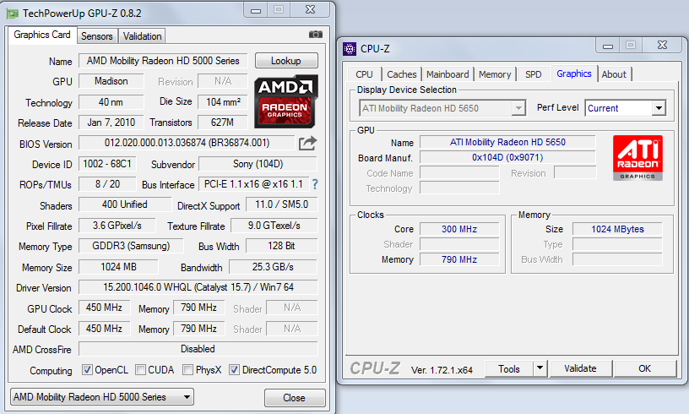
Task: Click the CPU-Z memory Size 1024 MBytes value
Action: point(617,229)
